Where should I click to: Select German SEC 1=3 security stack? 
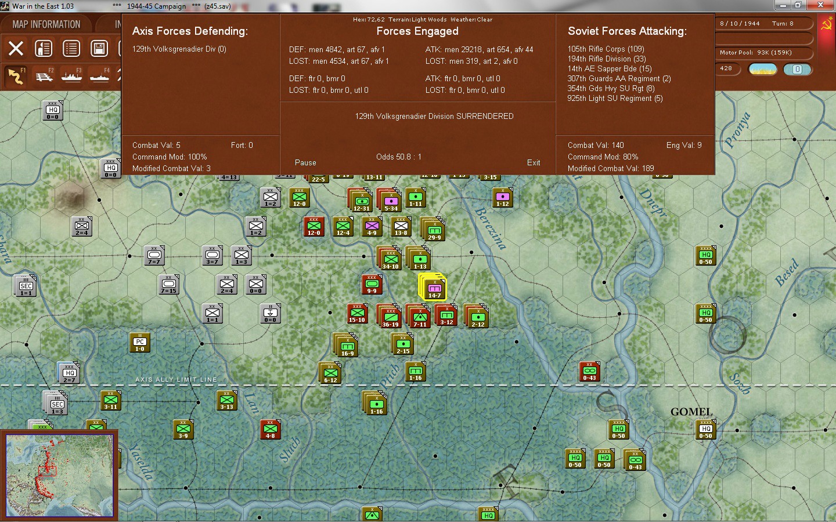56,404
